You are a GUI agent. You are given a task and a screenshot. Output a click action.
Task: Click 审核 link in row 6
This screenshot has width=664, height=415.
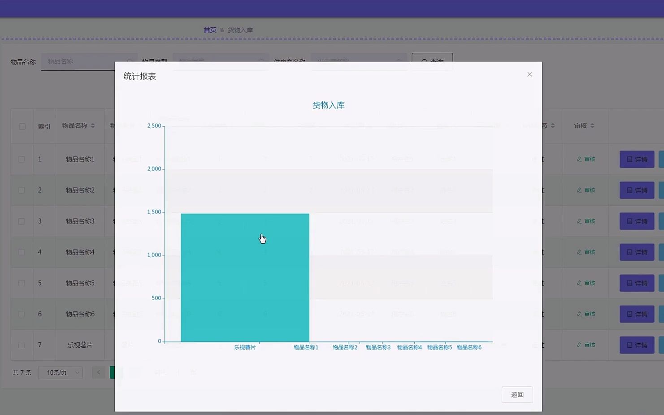click(x=586, y=314)
